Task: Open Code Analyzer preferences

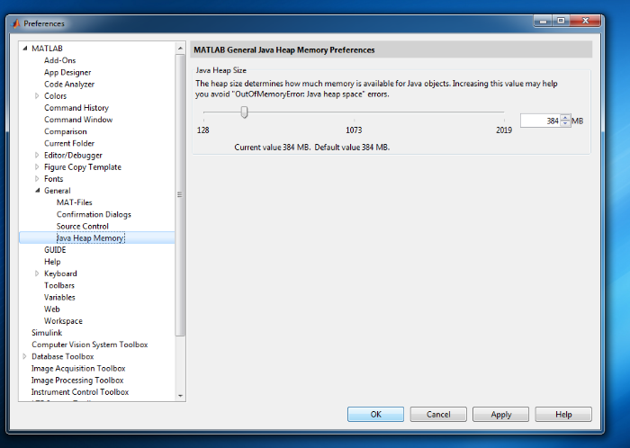Action: click(69, 84)
